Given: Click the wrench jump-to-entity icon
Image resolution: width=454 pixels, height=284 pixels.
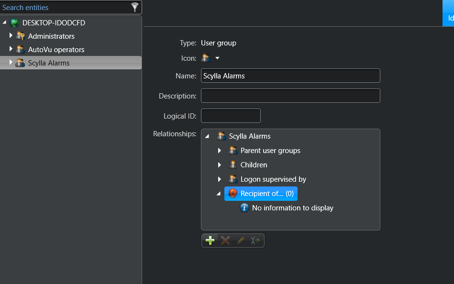Looking at the screenshot, I should tap(255, 240).
